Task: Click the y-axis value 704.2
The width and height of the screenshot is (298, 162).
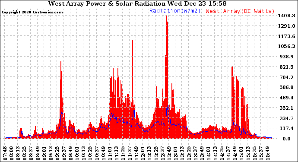Action: (x=286, y=77)
